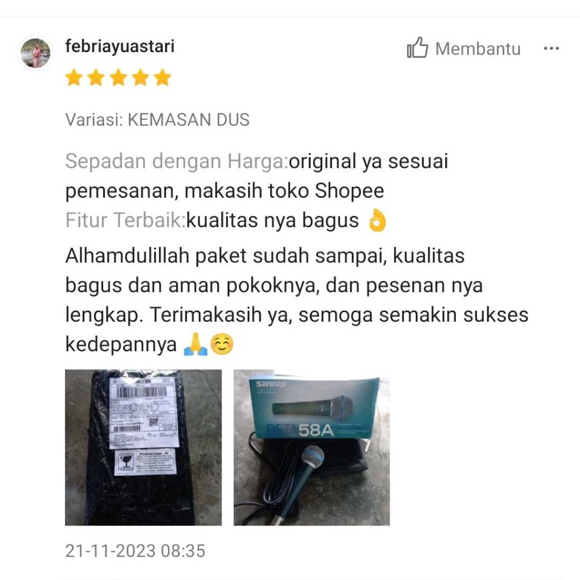Click the fifth rating star
The height and width of the screenshot is (580, 580).
pyautogui.click(x=163, y=78)
